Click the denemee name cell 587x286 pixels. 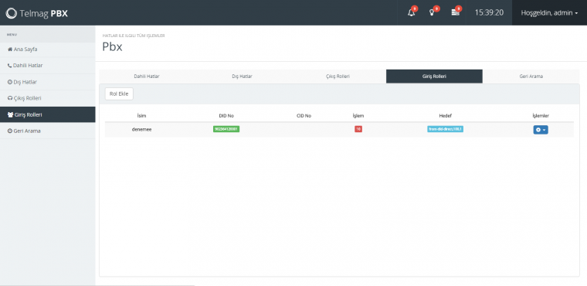coord(141,129)
